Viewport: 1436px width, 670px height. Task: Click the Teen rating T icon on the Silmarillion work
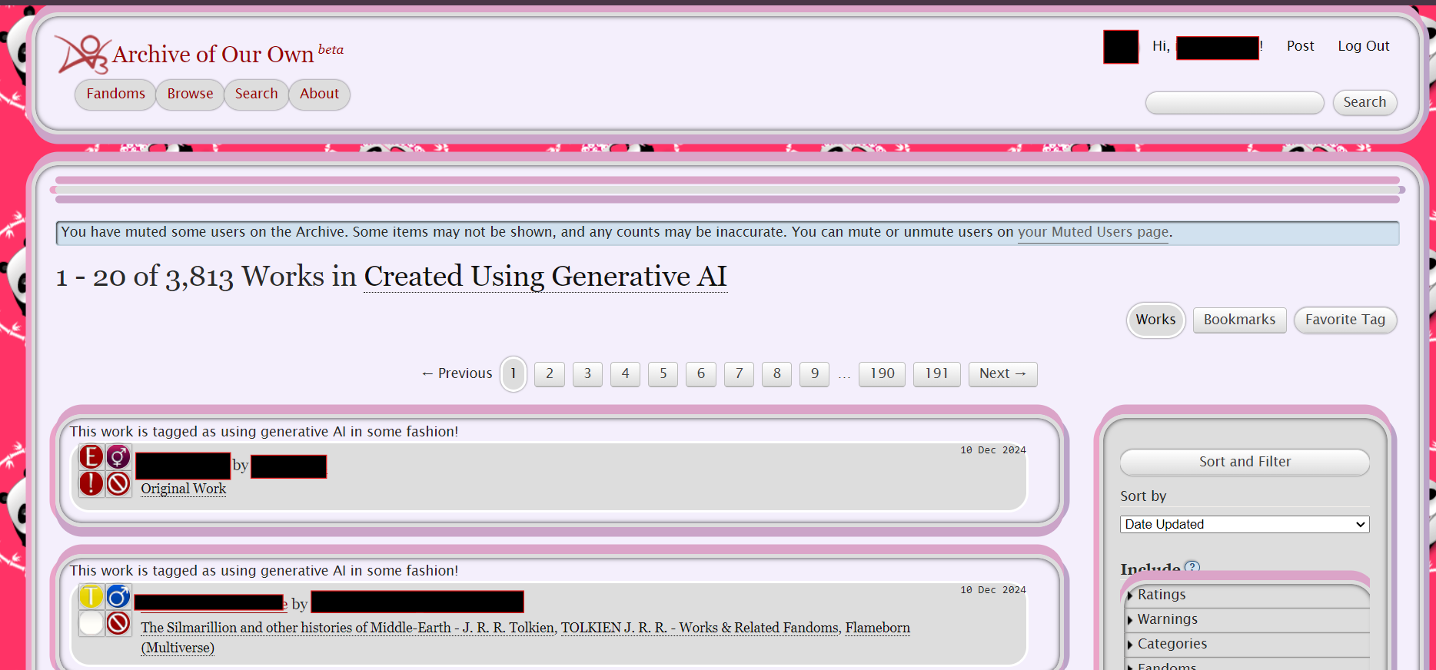coord(91,596)
